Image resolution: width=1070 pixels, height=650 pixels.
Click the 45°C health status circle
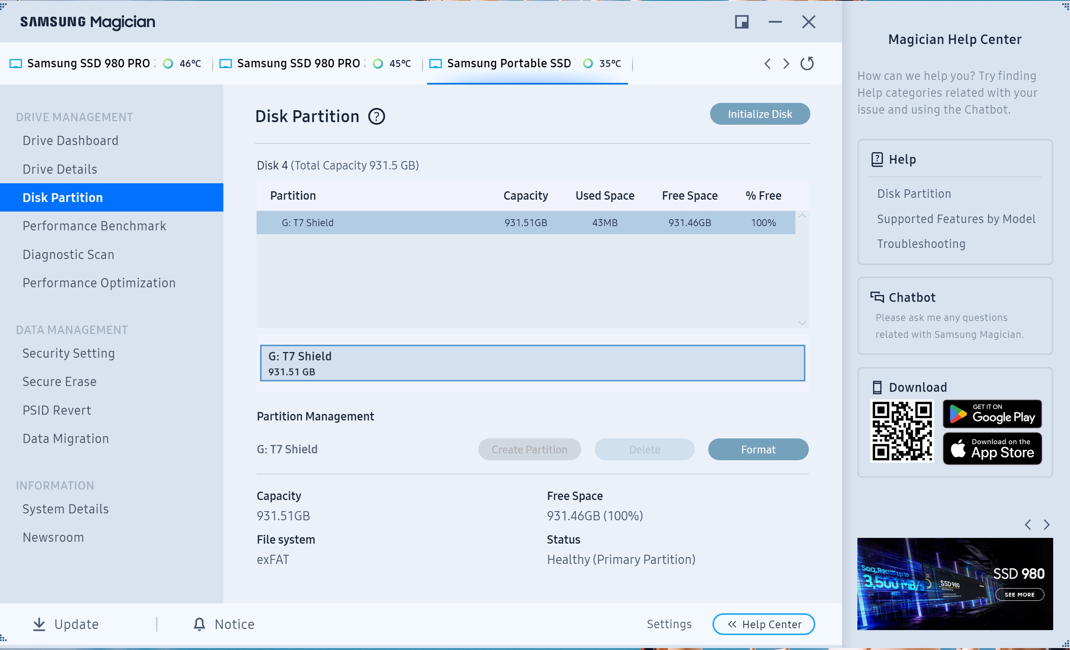point(378,64)
